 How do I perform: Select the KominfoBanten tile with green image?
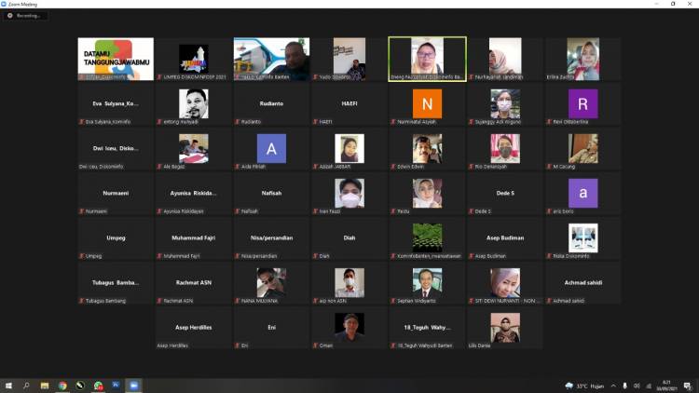[x=428, y=237]
